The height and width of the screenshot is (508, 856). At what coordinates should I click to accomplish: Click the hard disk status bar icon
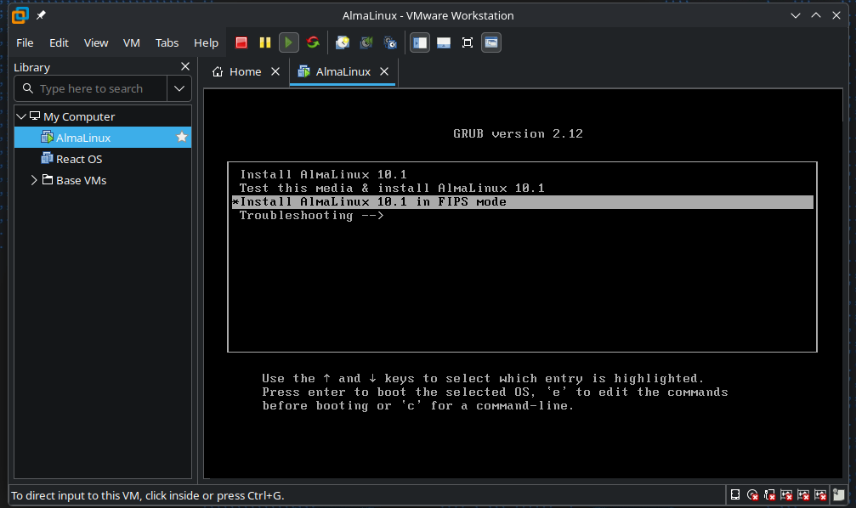click(x=735, y=494)
